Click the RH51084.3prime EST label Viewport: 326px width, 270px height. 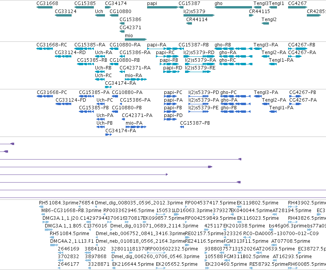(x=59, y=203)
